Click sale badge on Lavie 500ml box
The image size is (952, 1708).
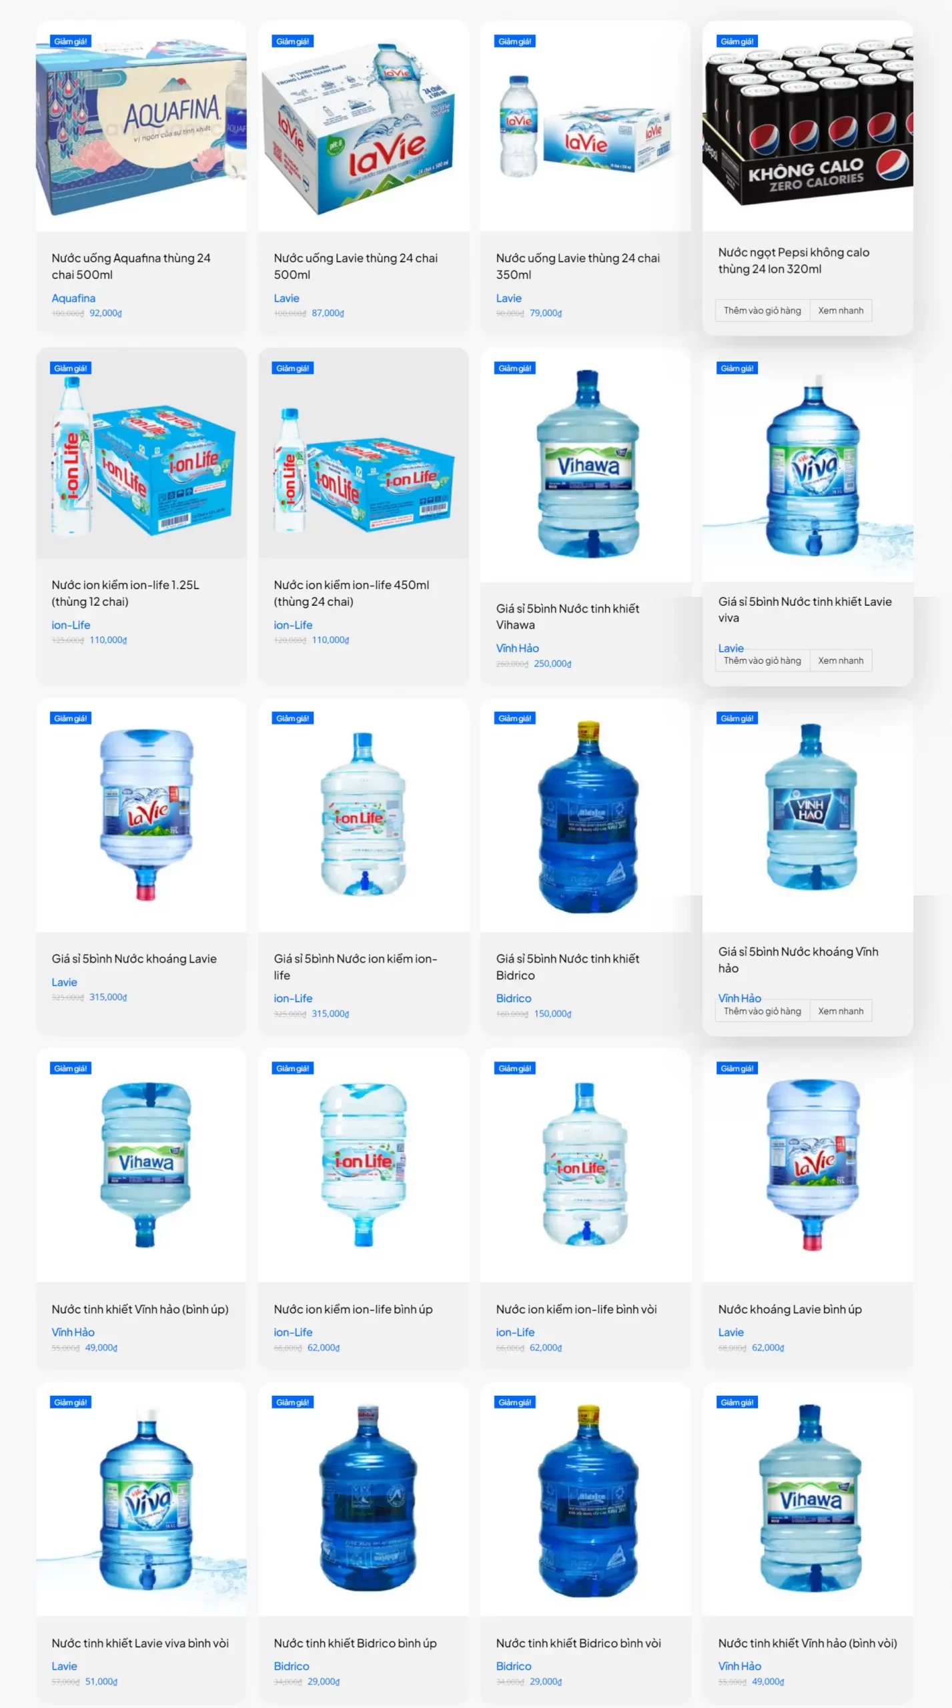click(x=293, y=41)
